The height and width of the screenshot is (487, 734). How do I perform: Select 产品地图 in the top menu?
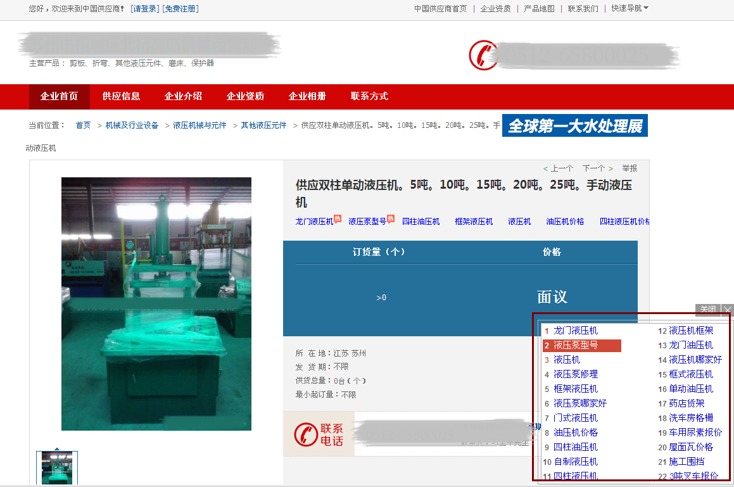pos(539,9)
